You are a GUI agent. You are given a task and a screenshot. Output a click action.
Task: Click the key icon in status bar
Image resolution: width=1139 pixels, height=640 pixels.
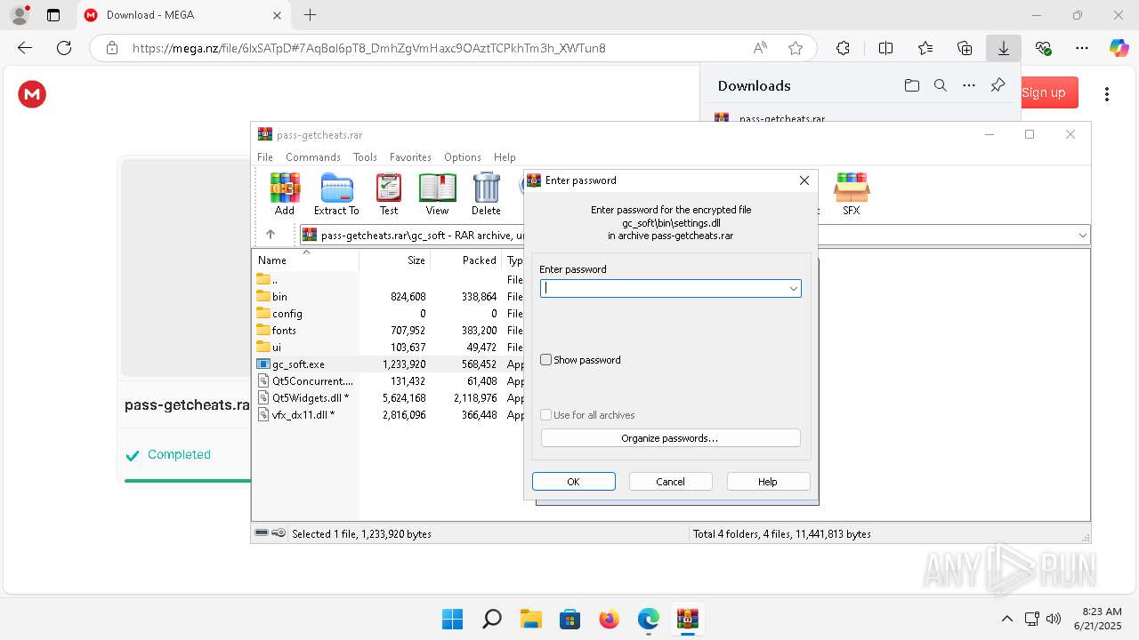[279, 533]
